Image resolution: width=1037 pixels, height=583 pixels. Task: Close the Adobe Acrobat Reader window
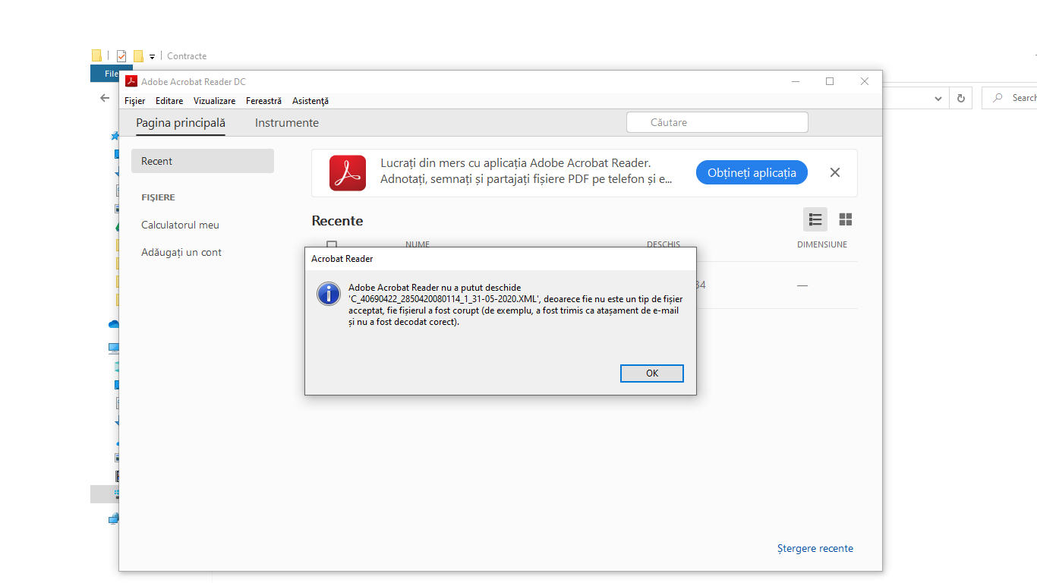click(865, 81)
